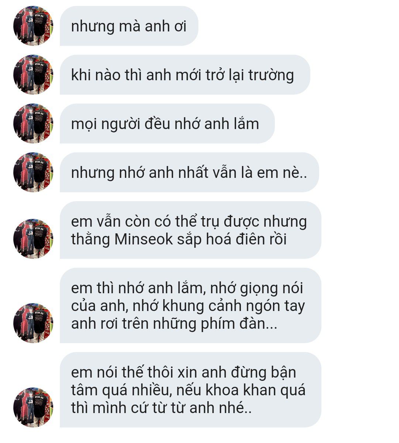The height and width of the screenshot is (443, 399).
Task: Select the words "khoa khan quá" in last bubble
Action: (255, 390)
